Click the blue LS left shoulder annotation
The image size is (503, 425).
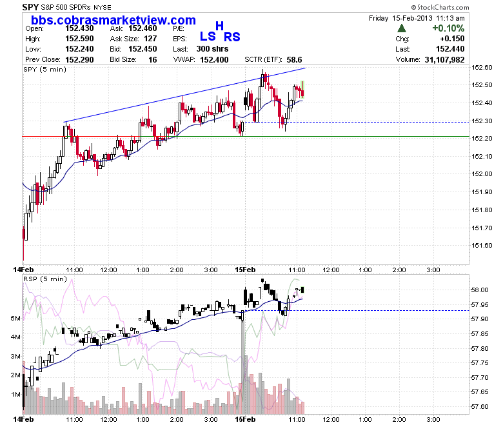click(208, 37)
